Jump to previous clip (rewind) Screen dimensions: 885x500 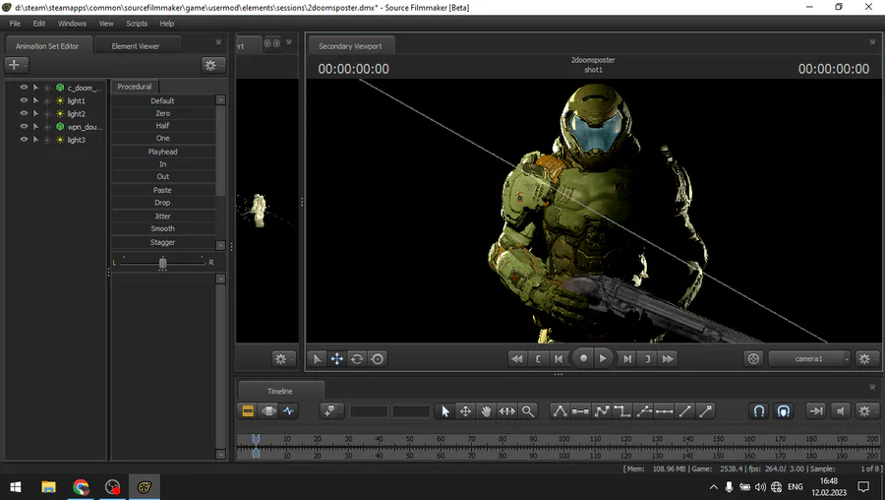[x=516, y=358]
